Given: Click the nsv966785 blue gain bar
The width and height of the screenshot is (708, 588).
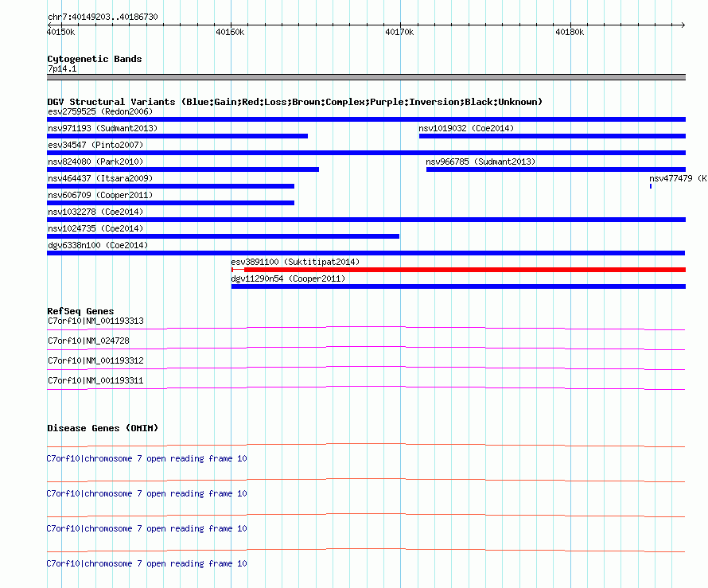Looking at the screenshot, I should 556,169.
